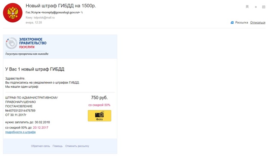Click the email subject Новый штраф ГИБДД
268x156 pixels.
coord(60,6)
